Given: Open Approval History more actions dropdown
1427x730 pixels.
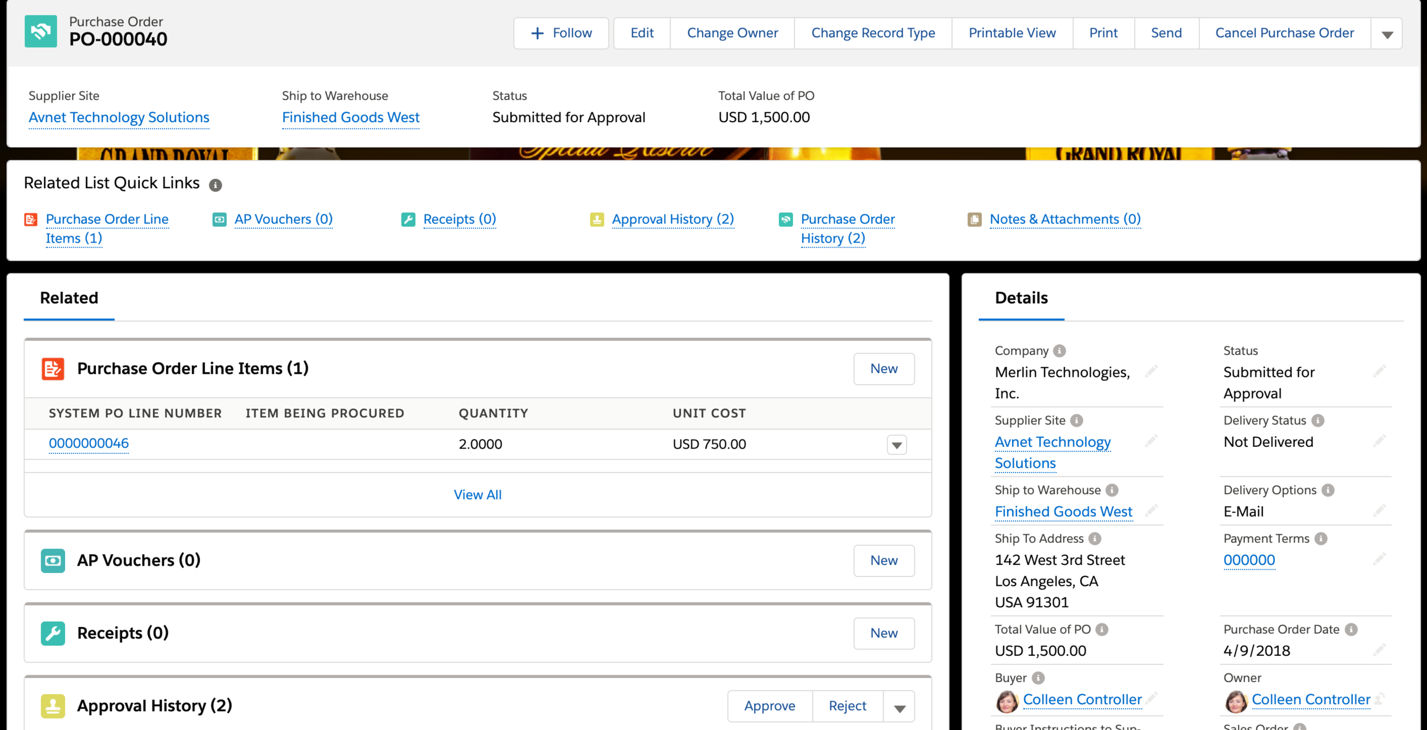Looking at the screenshot, I should click(900, 707).
